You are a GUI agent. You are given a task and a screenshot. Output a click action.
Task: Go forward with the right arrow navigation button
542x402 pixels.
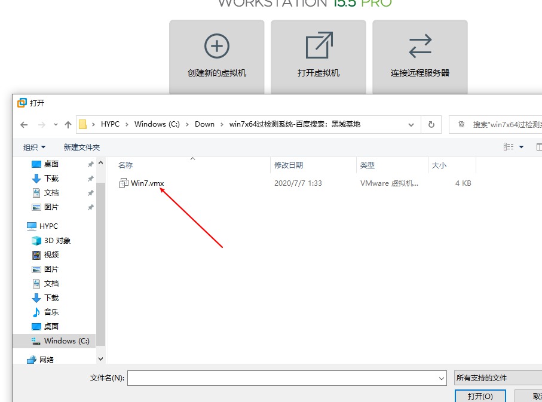coord(41,124)
